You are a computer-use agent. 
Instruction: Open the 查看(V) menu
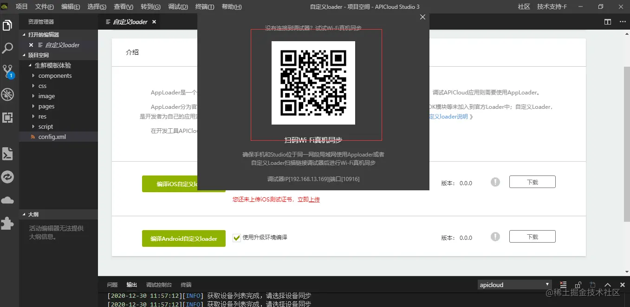tap(123, 6)
